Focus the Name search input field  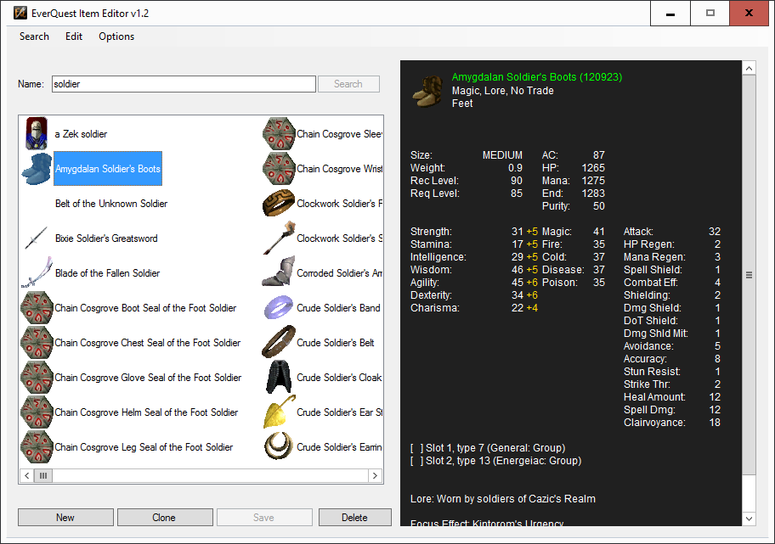coord(184,84)
